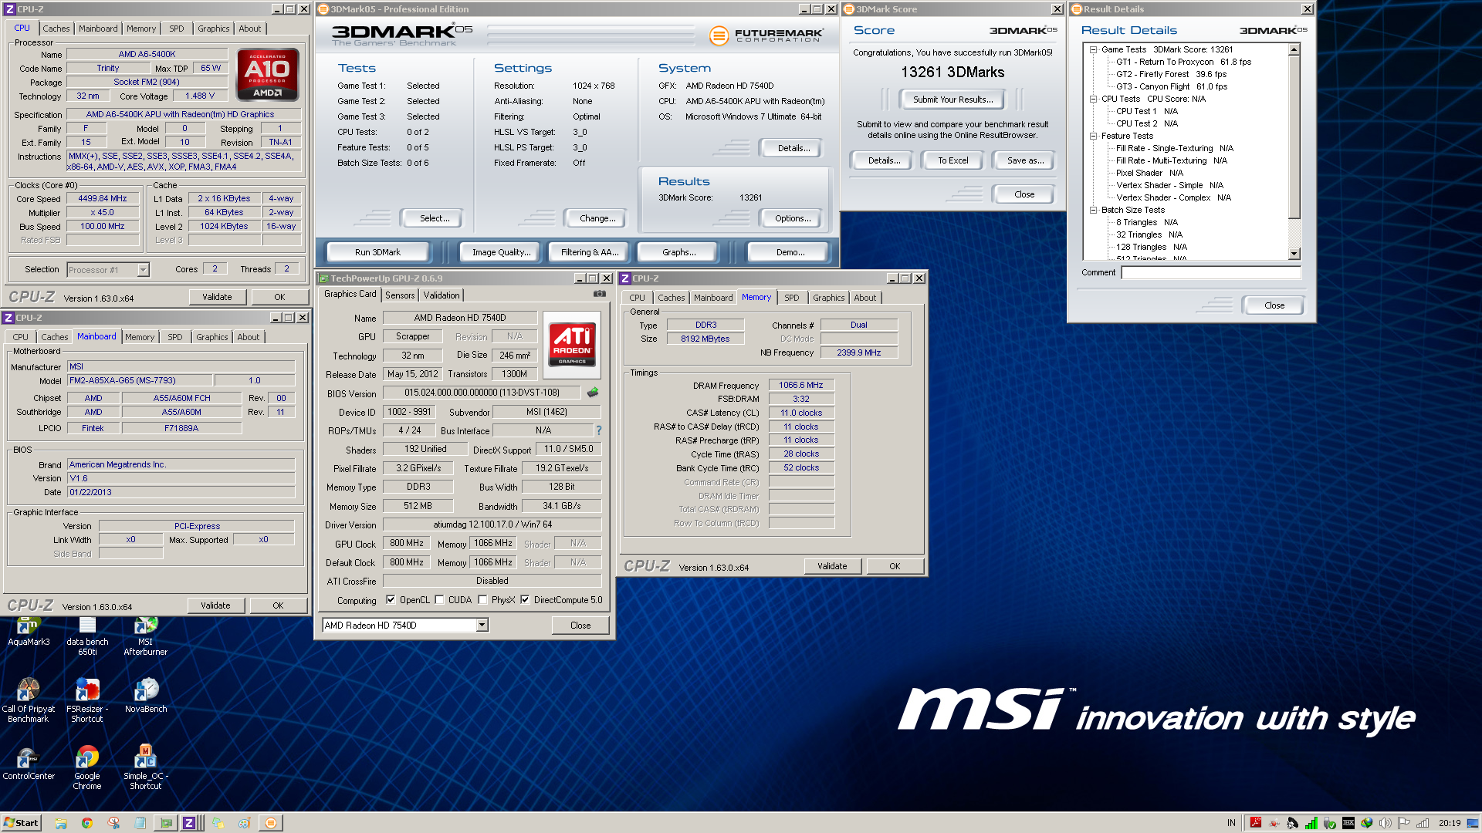This screenshot has height=833, width=1482.
Task: Collapse Feature Tests tree node
Action: (x=1093, y=136)
